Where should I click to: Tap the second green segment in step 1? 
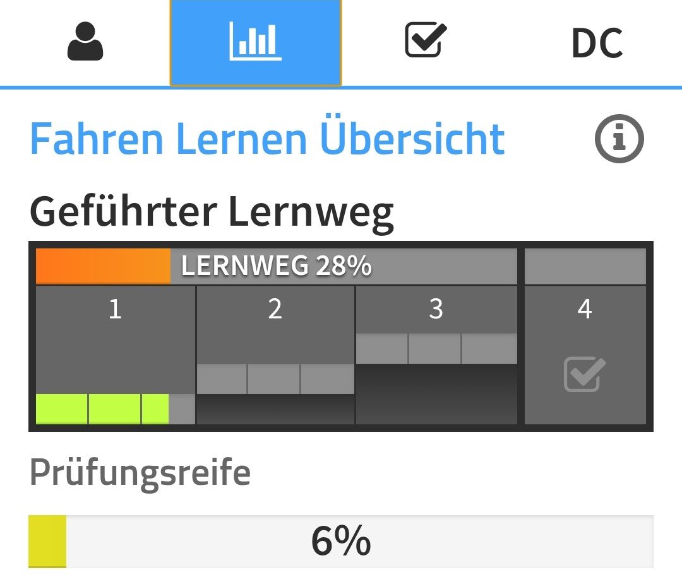114,409
